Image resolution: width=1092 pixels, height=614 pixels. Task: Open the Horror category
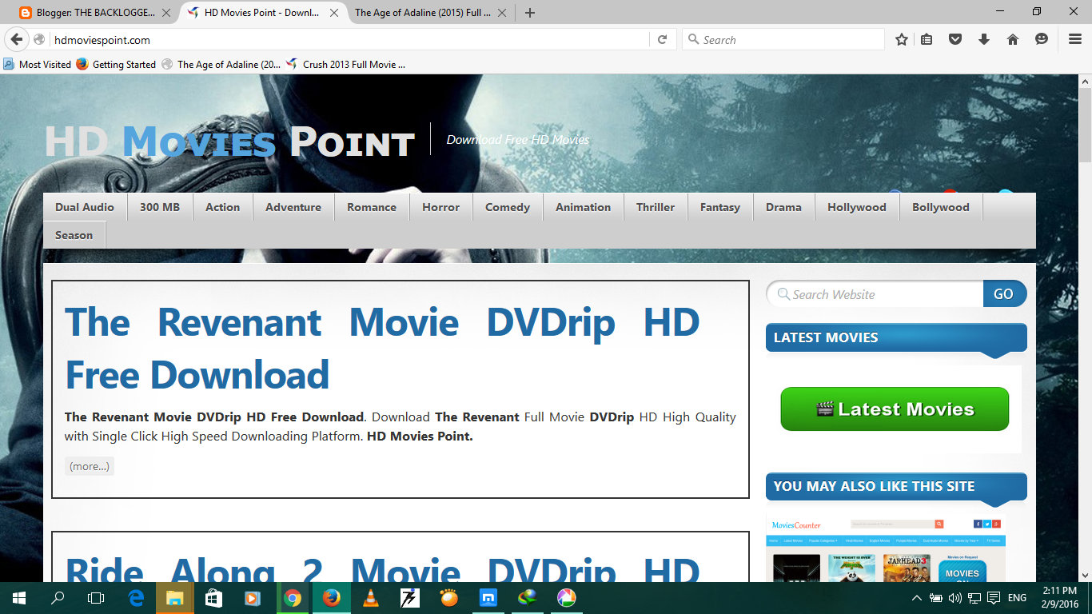coord(441,207)
